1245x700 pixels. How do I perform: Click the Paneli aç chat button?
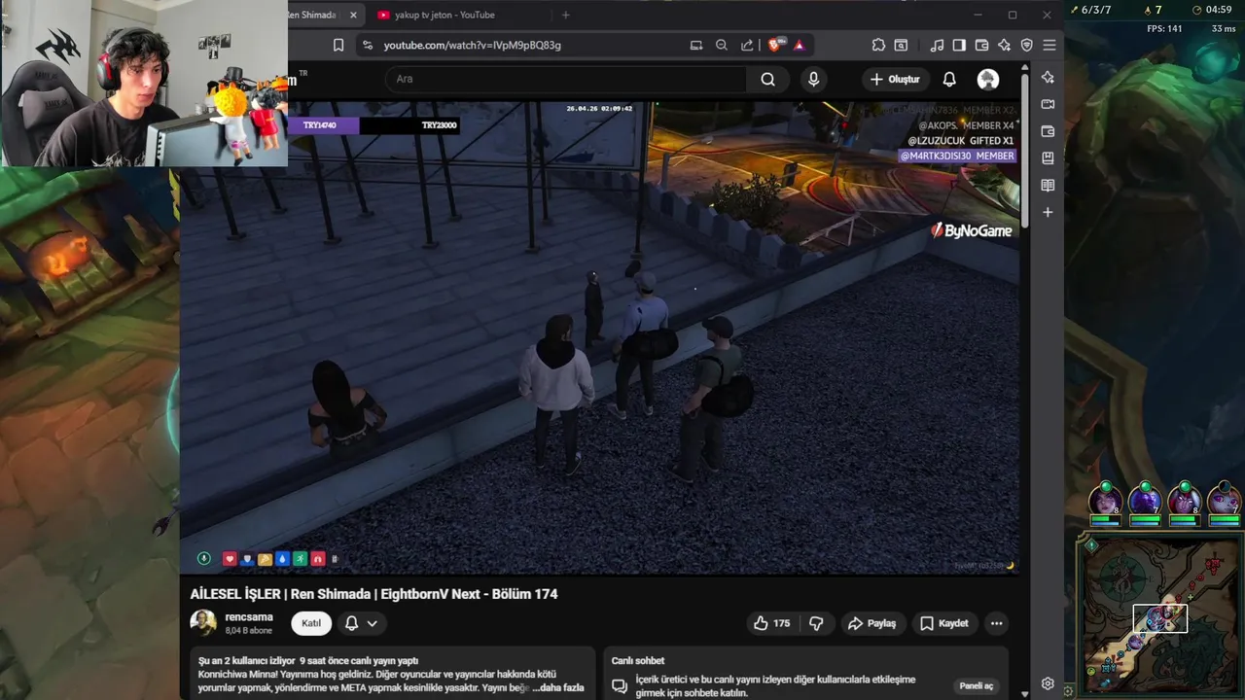point(976,685)
